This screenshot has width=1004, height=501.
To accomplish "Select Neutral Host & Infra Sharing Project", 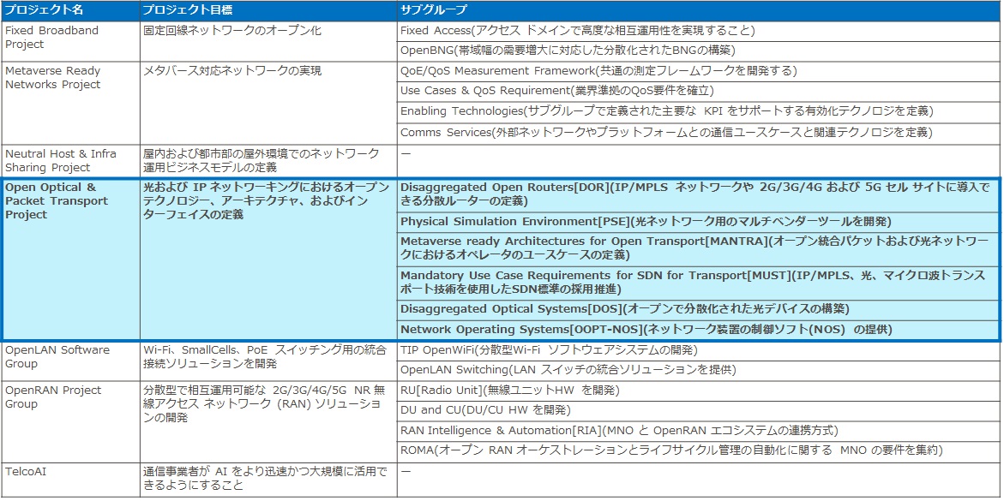I will [x=70, y=161].
